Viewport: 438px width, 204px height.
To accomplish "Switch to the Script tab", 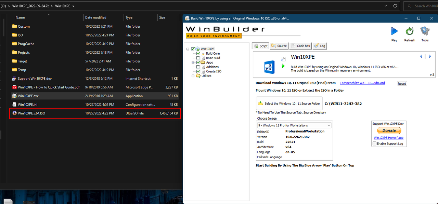I will pos(260,46).
